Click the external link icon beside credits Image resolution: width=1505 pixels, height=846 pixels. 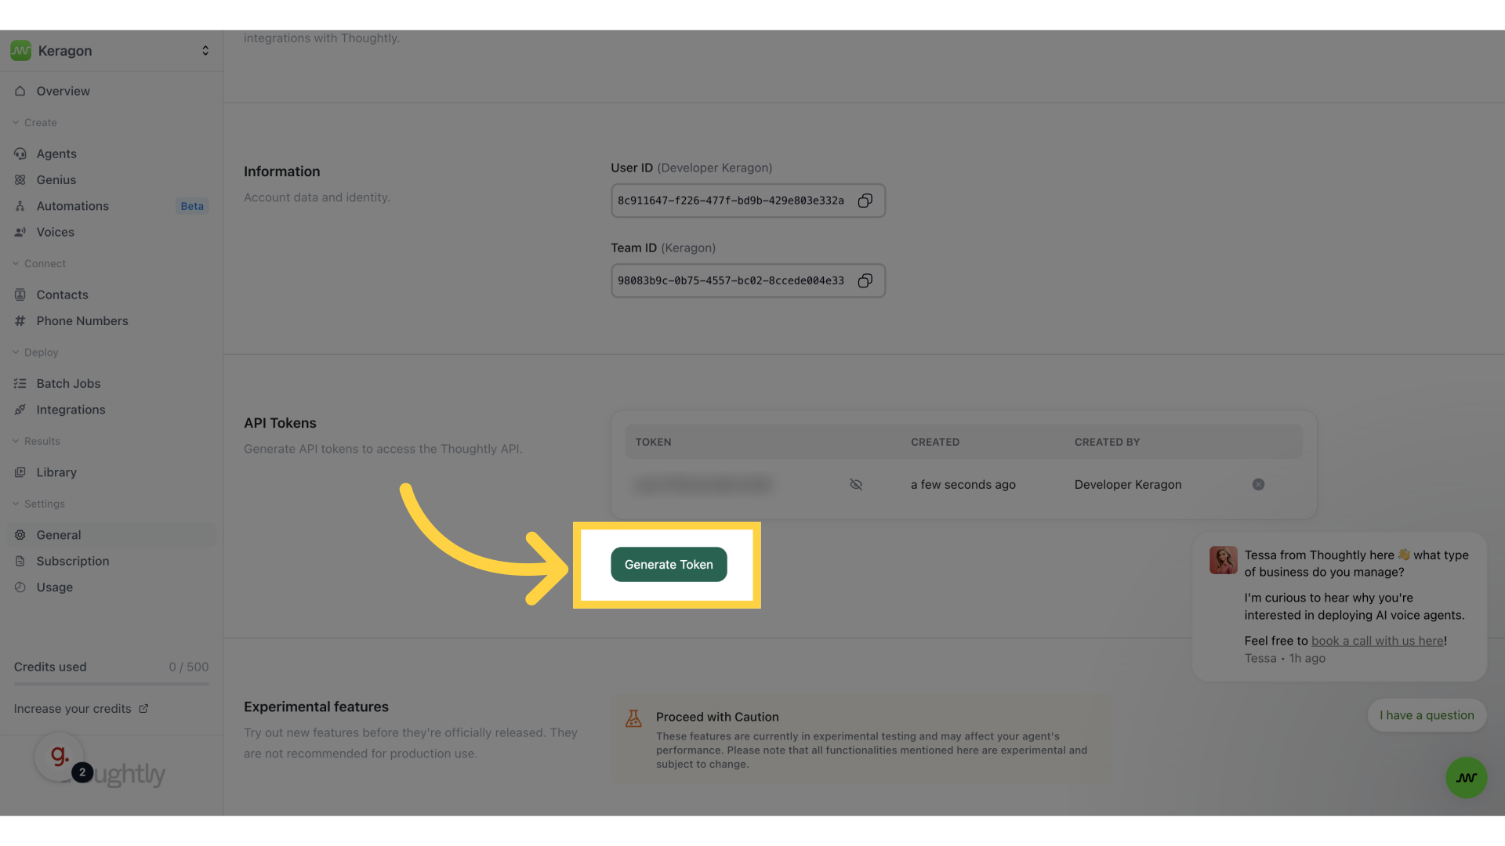tap(143, 708)
